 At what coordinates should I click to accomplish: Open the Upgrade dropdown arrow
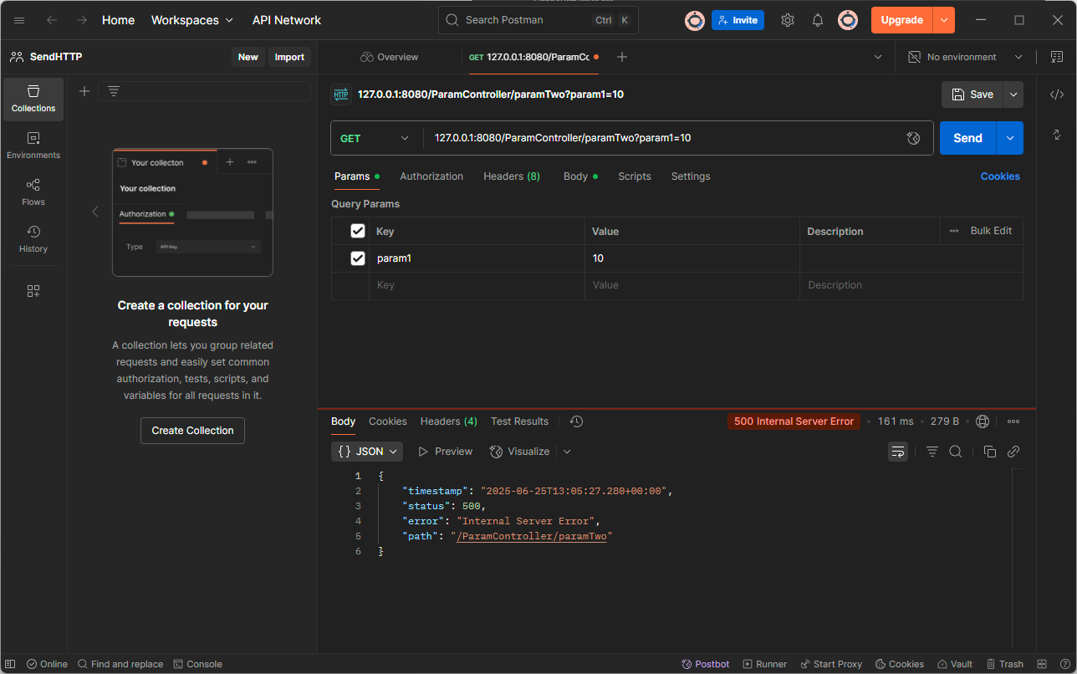point(944,20)
